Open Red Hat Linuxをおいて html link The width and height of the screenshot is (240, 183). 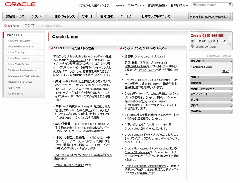(x=82, y=157)
